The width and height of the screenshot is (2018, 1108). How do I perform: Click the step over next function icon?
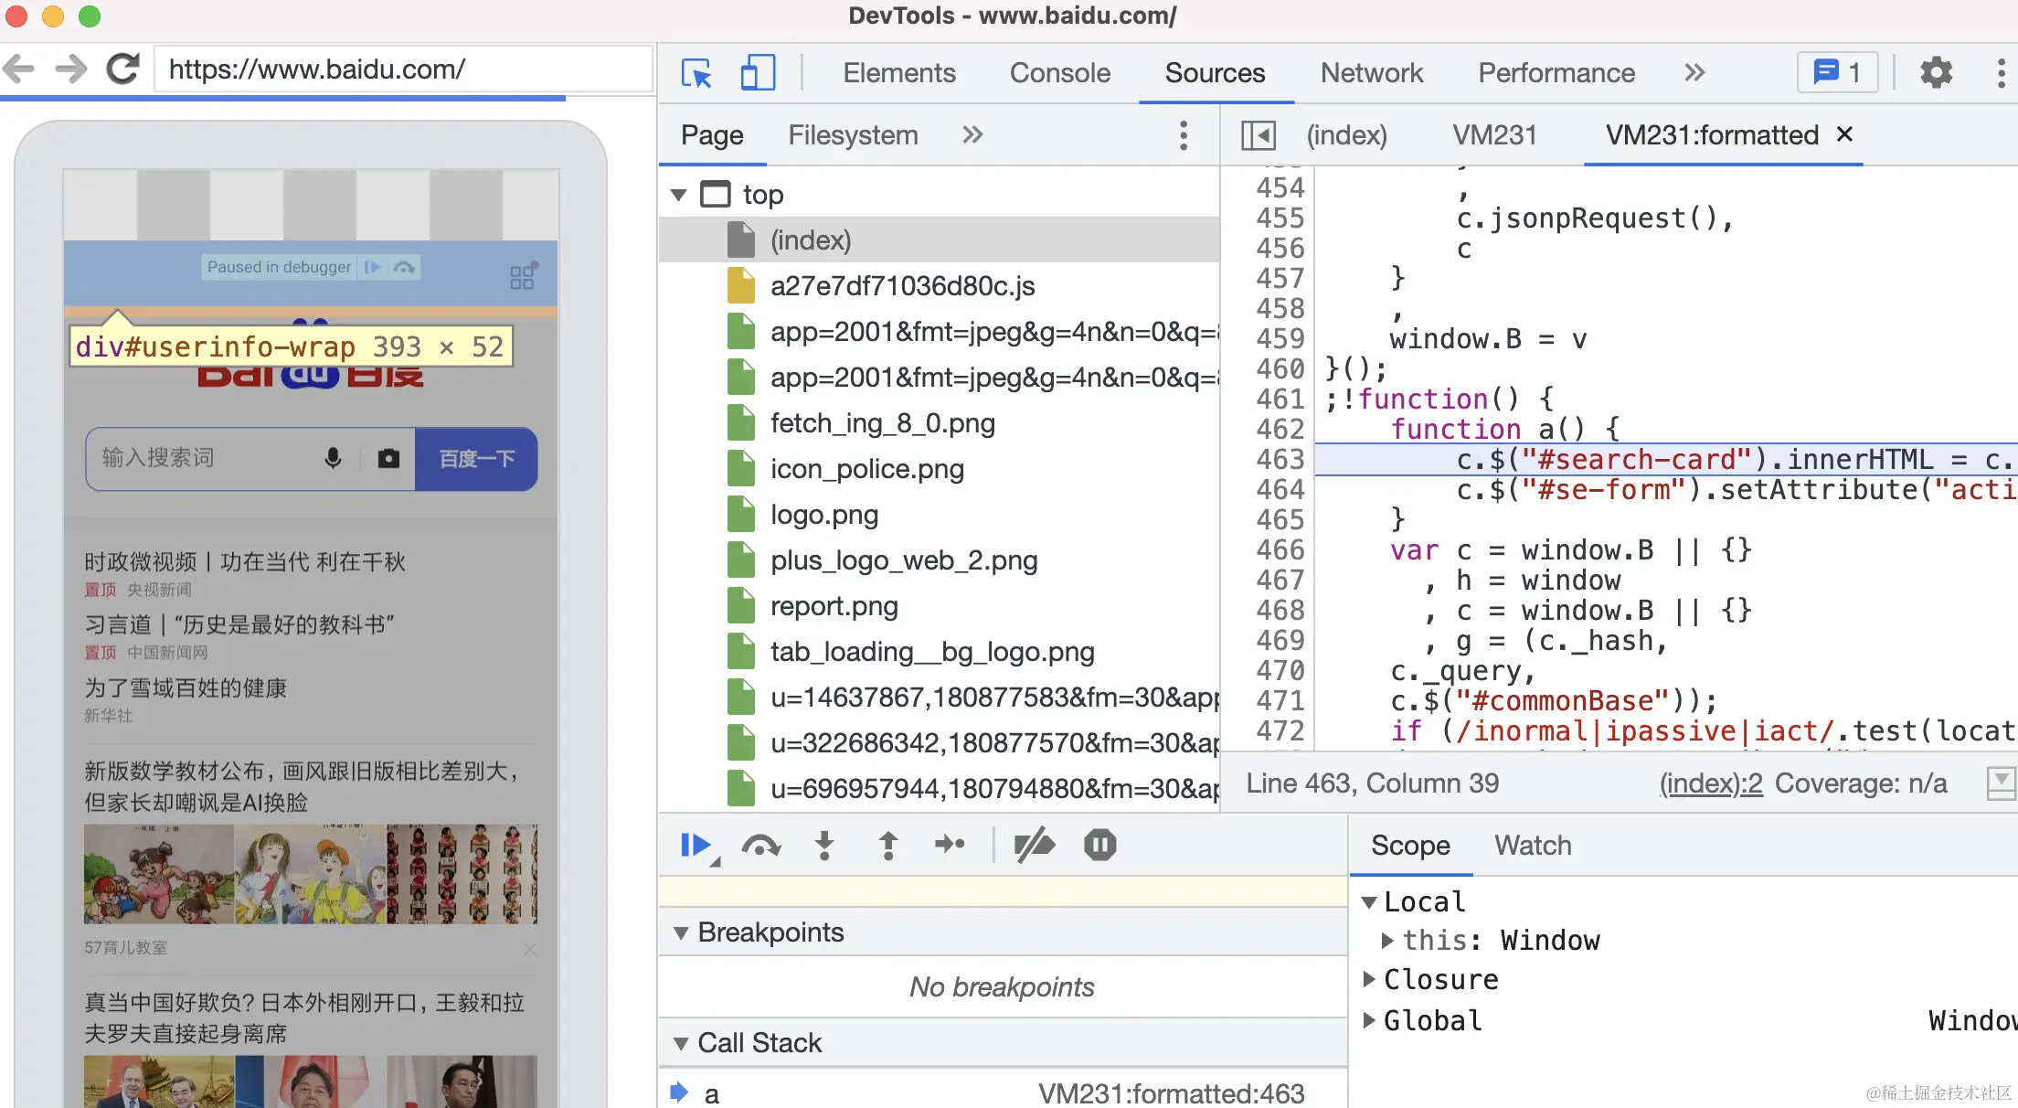click(x=760, y=845)
